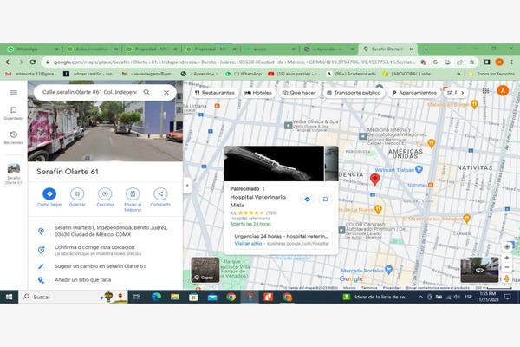Open Cercano nearby search icon
520x347 pixels.
tap(105, 194)
